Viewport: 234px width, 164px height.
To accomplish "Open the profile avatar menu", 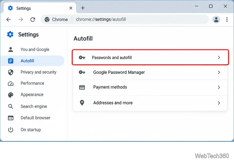I will tap(216, 19).
